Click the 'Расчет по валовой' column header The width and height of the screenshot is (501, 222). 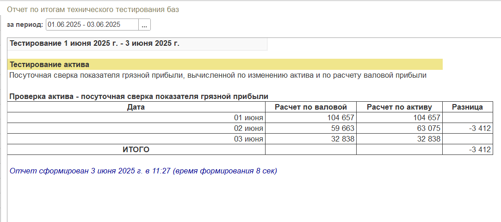[x=310, y=107]
